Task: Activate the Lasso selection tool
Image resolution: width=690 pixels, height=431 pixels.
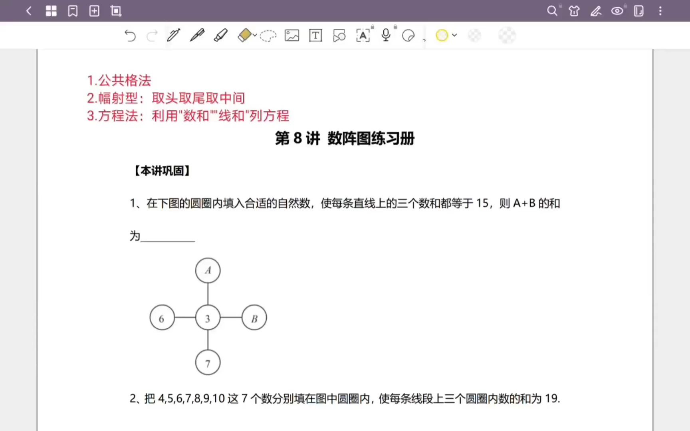Action: click(x=268, y=36)
